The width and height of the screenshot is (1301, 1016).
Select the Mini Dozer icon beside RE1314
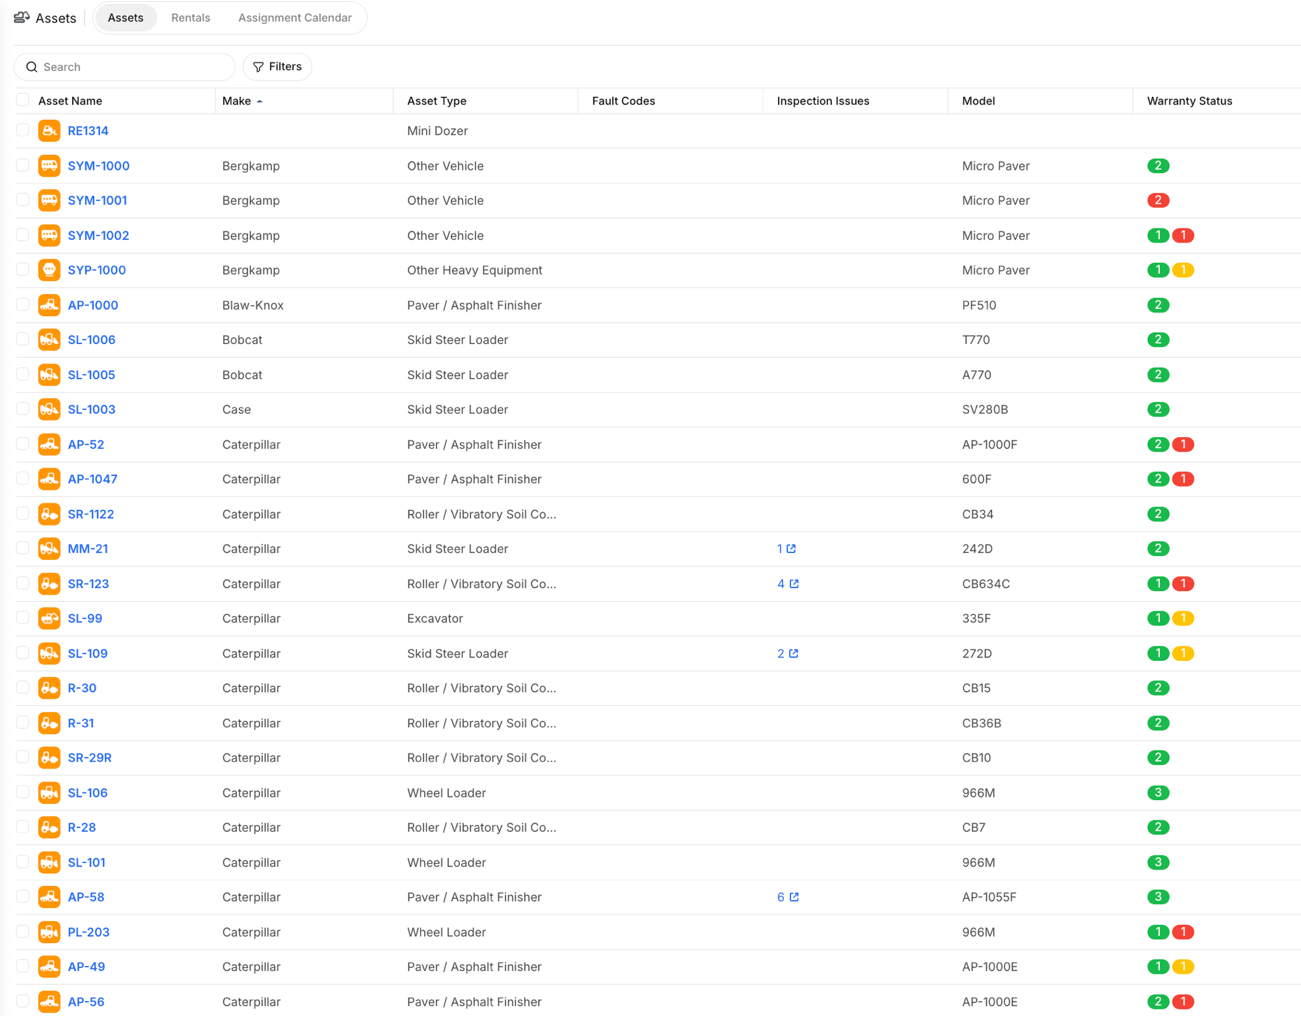(x=49, y=130)
